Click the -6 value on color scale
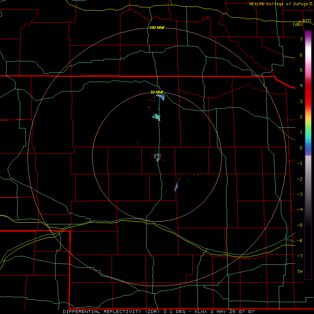This screenshot has width=314, height=314. pos(300,241)
